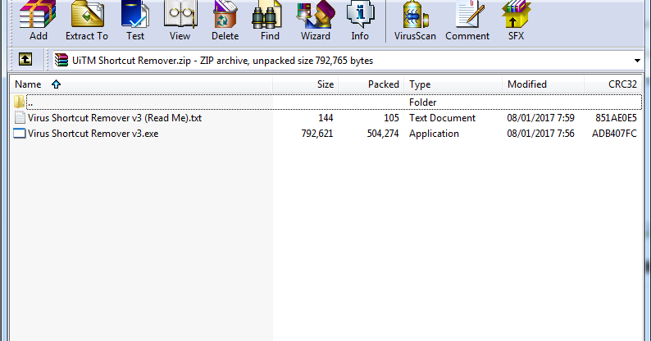
Task: Click modified date 08/01/2017 7:56
Action: 540,134
